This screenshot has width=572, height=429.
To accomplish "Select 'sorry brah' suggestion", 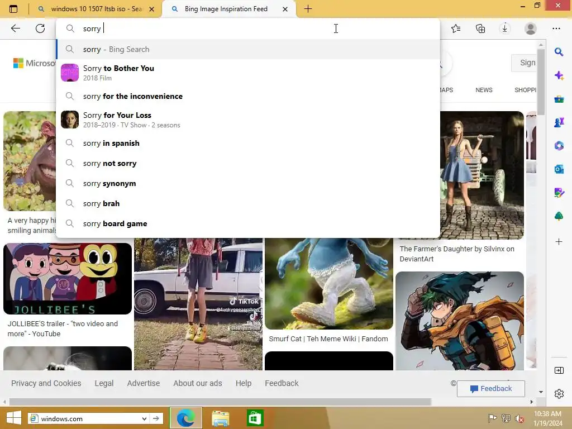I will pyautogui.click(x=248, y=203).
